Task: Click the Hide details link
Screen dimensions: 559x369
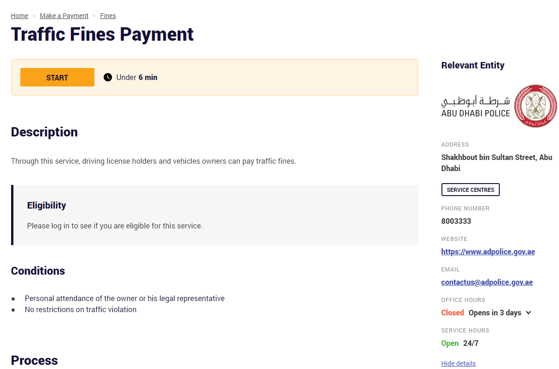Action: [458, 363]
